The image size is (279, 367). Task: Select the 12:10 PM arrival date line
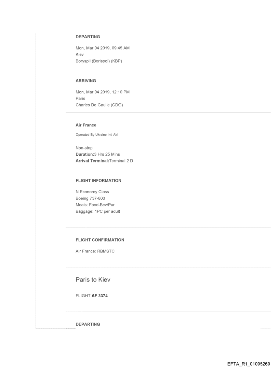102,92
